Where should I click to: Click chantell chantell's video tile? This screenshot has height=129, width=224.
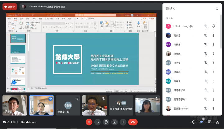pyautogui.click(x=41, y=105)
